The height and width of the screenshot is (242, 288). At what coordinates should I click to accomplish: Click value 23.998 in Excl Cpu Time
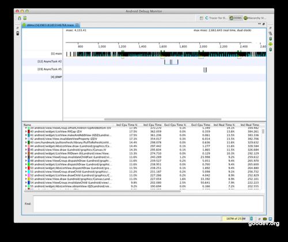click(205, 157)
